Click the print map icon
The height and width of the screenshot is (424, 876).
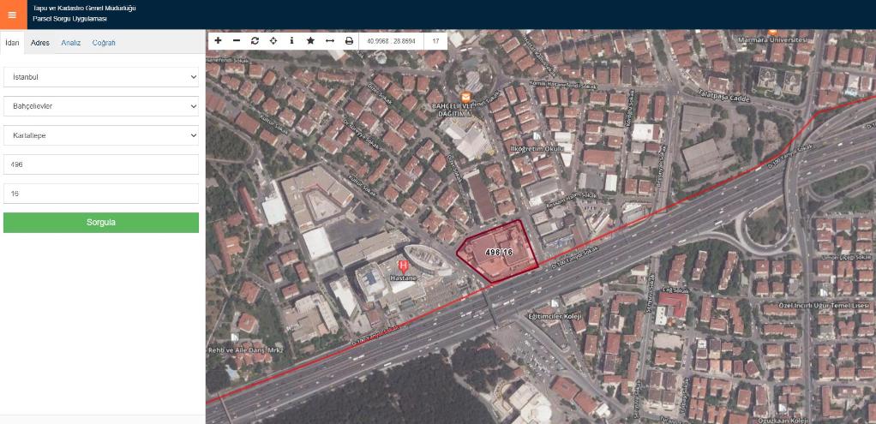pyautogui.click(x=349, y=40)
